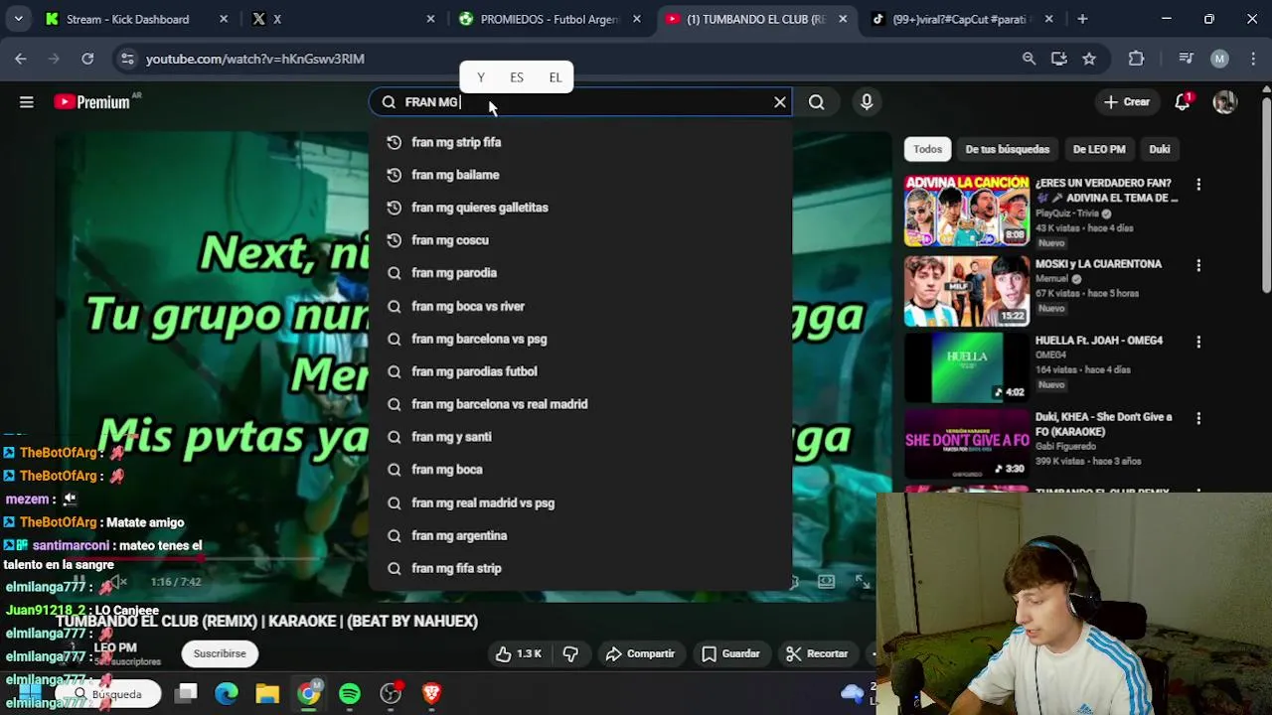Select the Duki filter chip

pos(1160,149)
